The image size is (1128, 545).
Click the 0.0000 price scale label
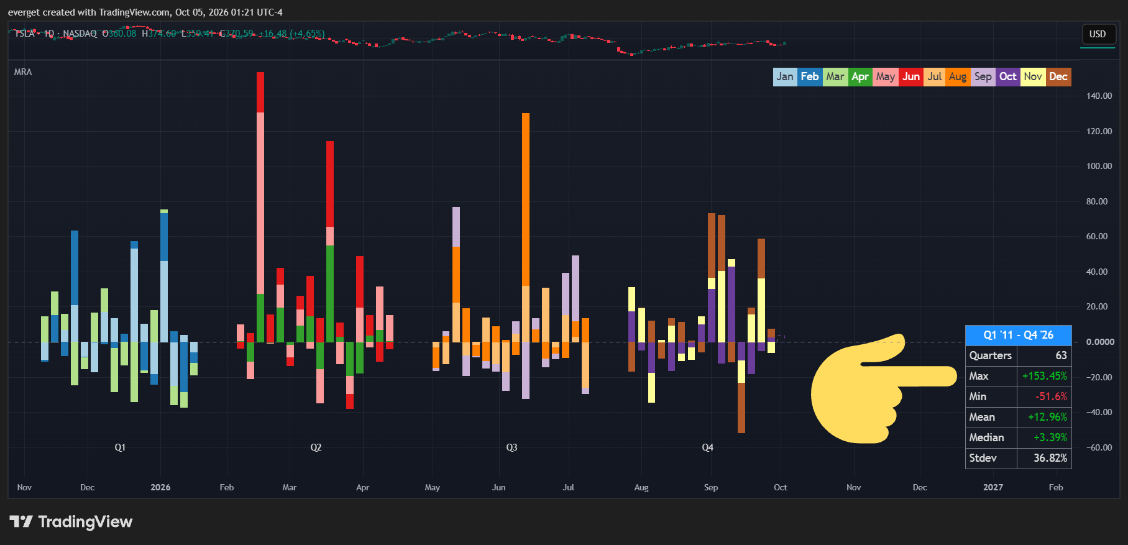(x=1100, y=342)
